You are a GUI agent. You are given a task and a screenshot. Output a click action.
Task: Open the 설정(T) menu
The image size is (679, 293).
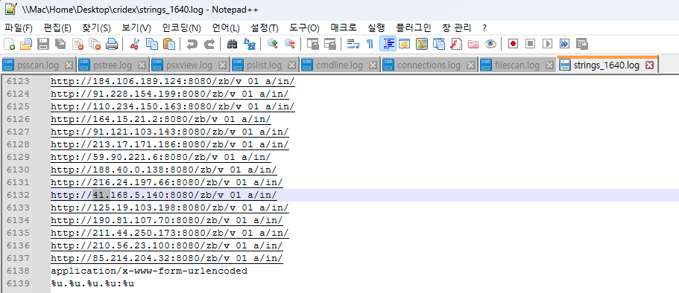264,28
